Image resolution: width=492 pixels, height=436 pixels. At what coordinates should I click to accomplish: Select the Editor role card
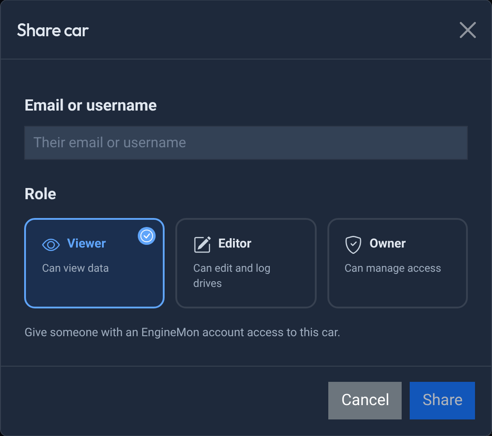click(x=246, y=263)
